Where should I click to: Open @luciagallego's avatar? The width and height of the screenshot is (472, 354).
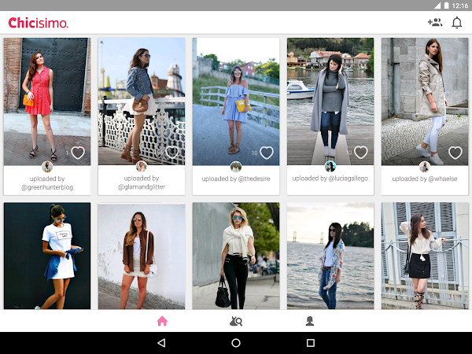tap(330, 166)
